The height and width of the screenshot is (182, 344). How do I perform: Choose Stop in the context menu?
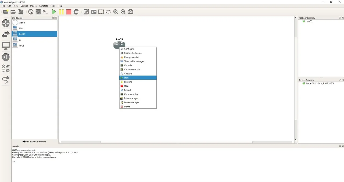coord(138,86)
